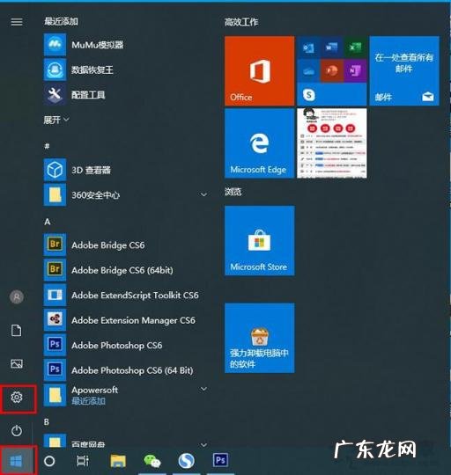This screenshot has height=475, width=451.
Task: Open the 强力卸载电脑中的软件 tile
Action: click(259, 338)
